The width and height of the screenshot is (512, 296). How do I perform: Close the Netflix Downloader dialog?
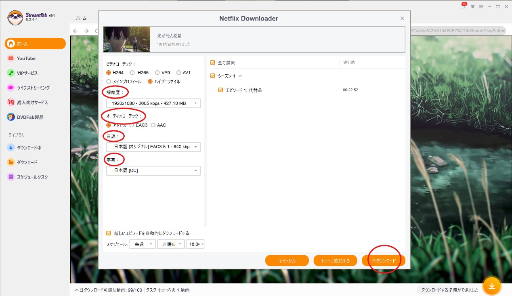(x=402, y=18)
